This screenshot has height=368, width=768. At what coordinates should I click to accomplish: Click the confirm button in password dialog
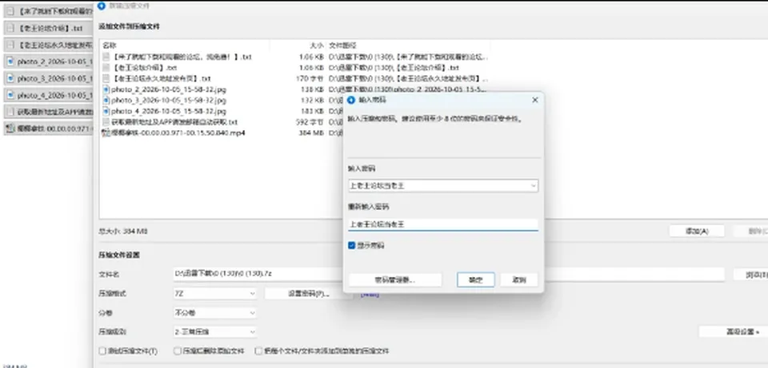coord(475,280)
